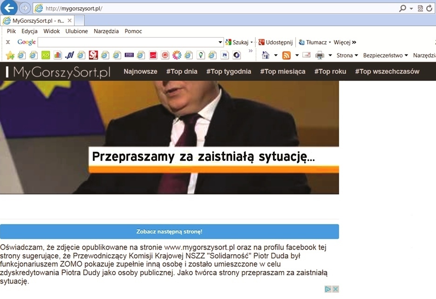Click the orange RSS feeds icon

[286, 55]
